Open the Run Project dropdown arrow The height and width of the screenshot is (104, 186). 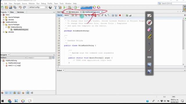[x=67, y=7]
